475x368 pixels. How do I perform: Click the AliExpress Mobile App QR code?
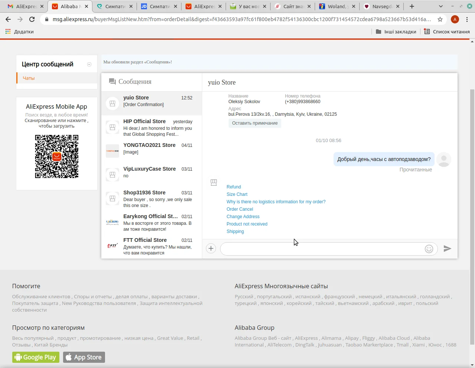pos(57,157)
